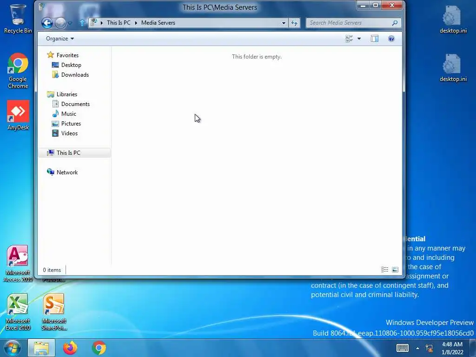Open the clock showing 4:48 AM
This screenshot has width=476, height=357.
(452, 348)
